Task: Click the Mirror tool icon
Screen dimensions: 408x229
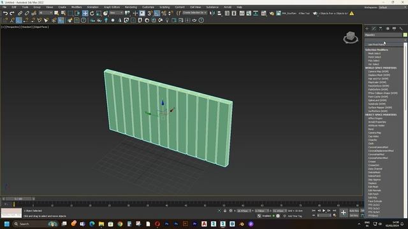Action: pyautogui.click(x=212, y=13)
